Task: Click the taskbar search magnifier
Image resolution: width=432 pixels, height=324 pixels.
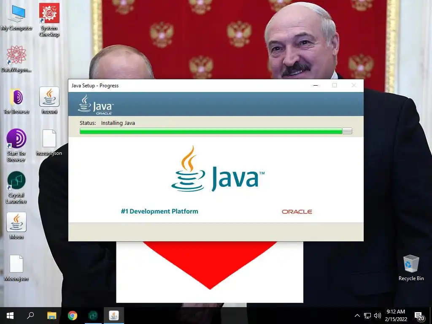Action: tap(30, 316)
